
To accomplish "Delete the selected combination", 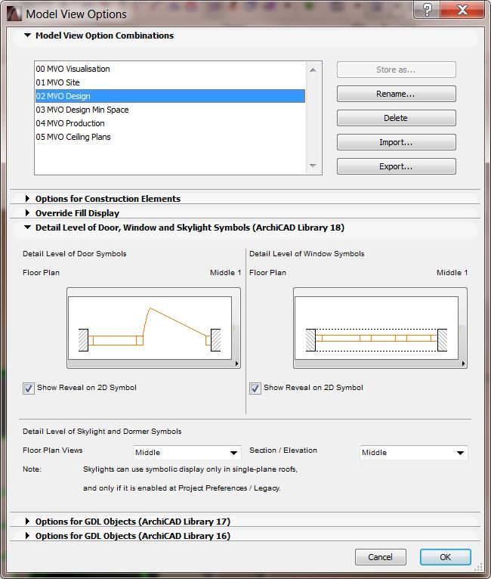I will point(396,118).
